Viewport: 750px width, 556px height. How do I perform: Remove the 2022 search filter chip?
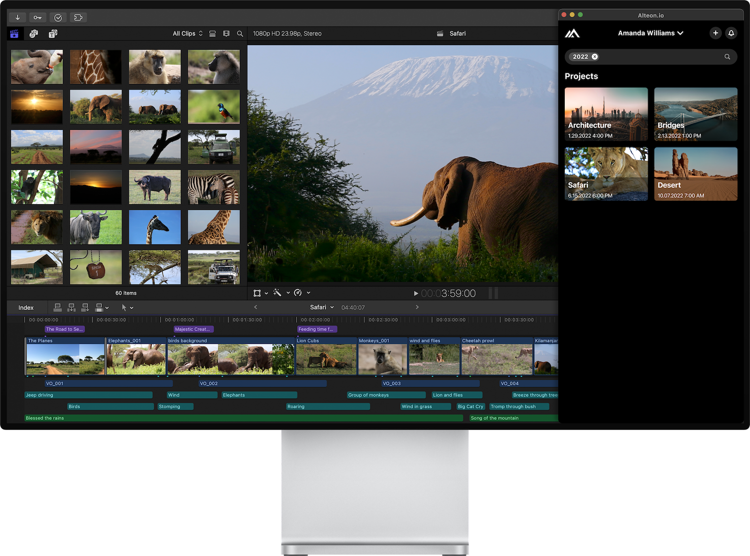coord(595,57)
